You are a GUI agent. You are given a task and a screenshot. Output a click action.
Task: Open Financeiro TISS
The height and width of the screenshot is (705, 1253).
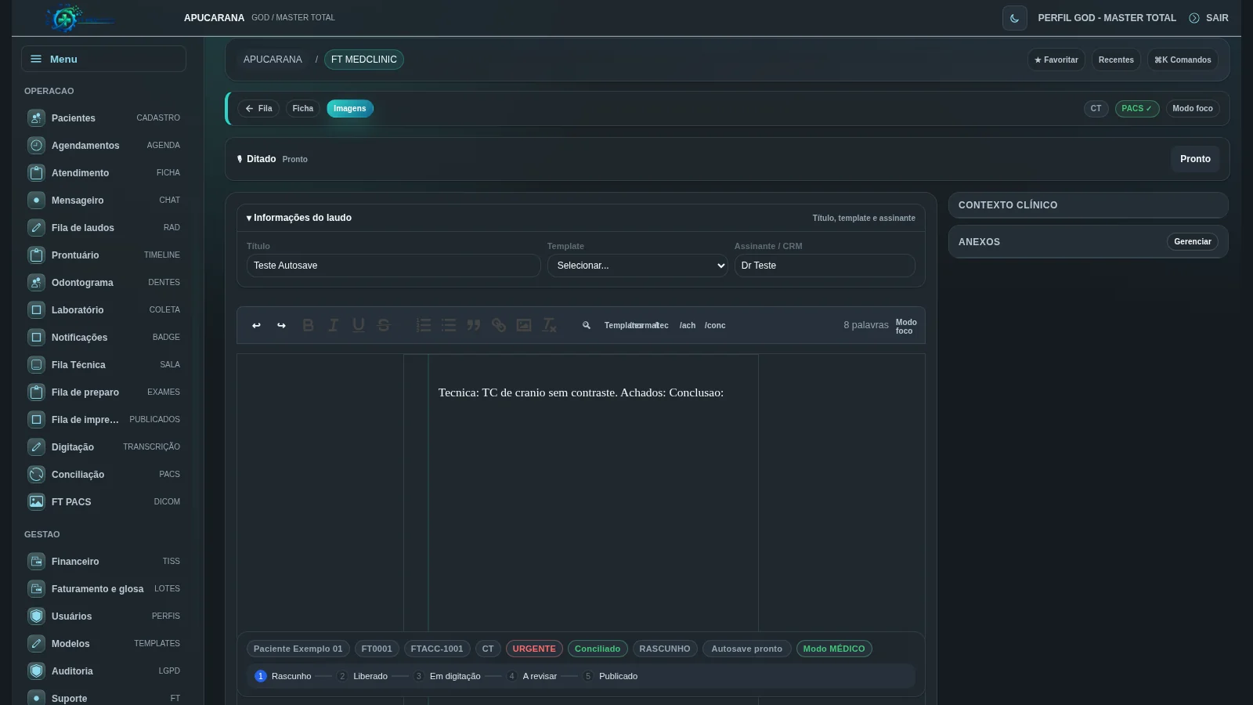(x=103, y=562)
